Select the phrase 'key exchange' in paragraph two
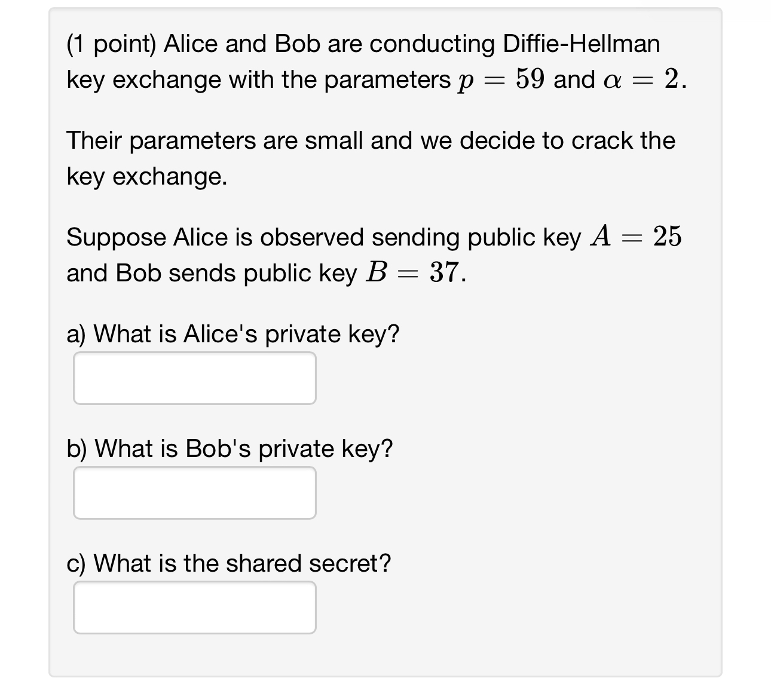Screen dimensions: 771x681 point(146,176)
